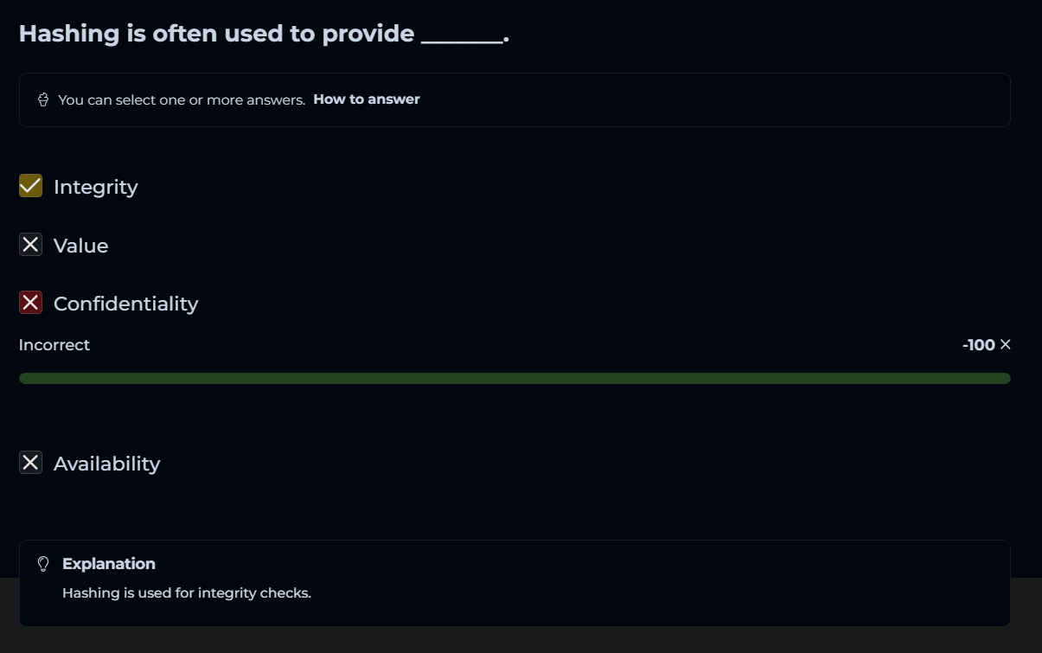Click the Explanation lightbulb icon
1042x653 pixels.
43,564
